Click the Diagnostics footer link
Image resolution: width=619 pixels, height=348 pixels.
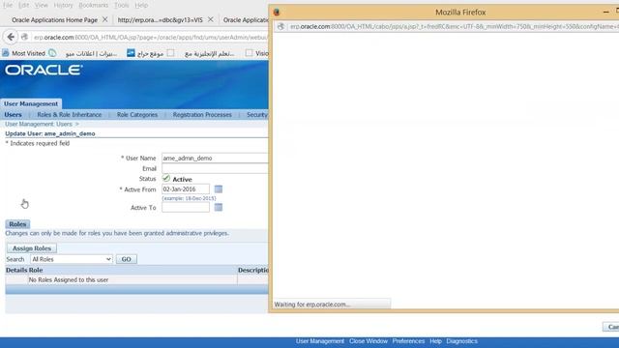462,341
